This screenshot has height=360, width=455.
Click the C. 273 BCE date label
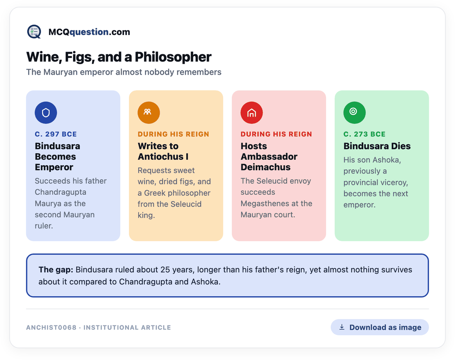(x=364, y=134)
